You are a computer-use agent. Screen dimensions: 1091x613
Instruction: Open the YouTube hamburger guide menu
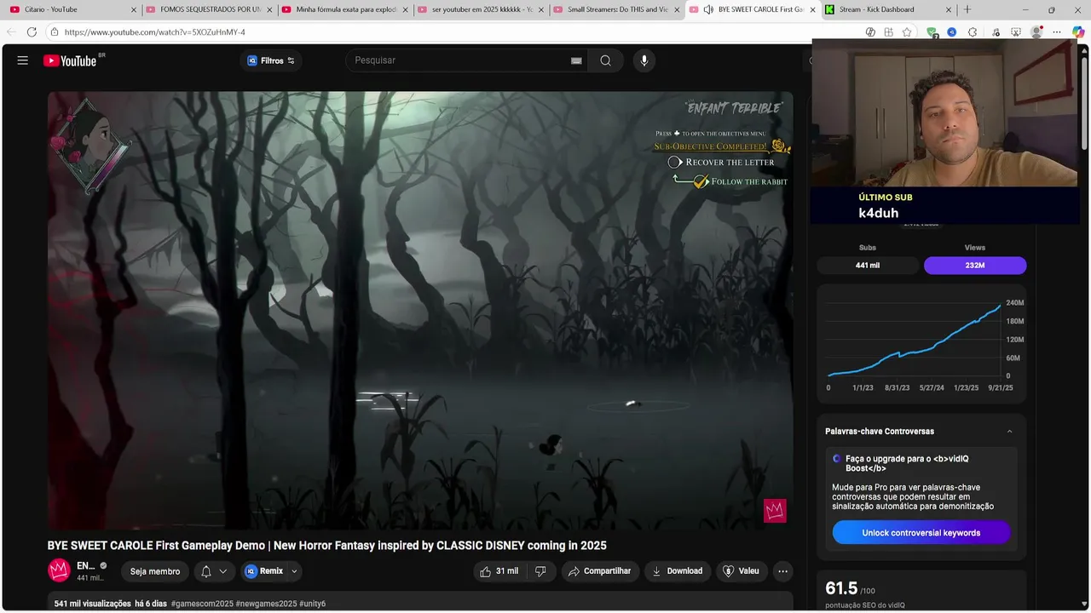(23, 60)
